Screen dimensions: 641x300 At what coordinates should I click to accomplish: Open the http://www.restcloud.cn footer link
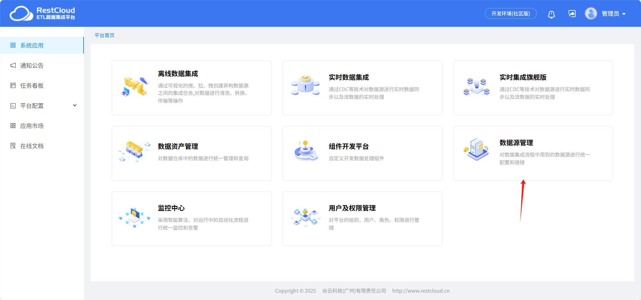coord(421,291)
